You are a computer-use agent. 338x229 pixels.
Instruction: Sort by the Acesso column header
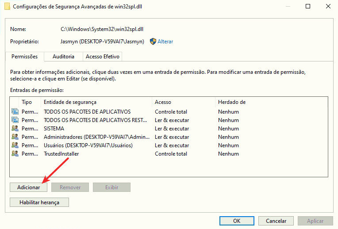[184, 102]
